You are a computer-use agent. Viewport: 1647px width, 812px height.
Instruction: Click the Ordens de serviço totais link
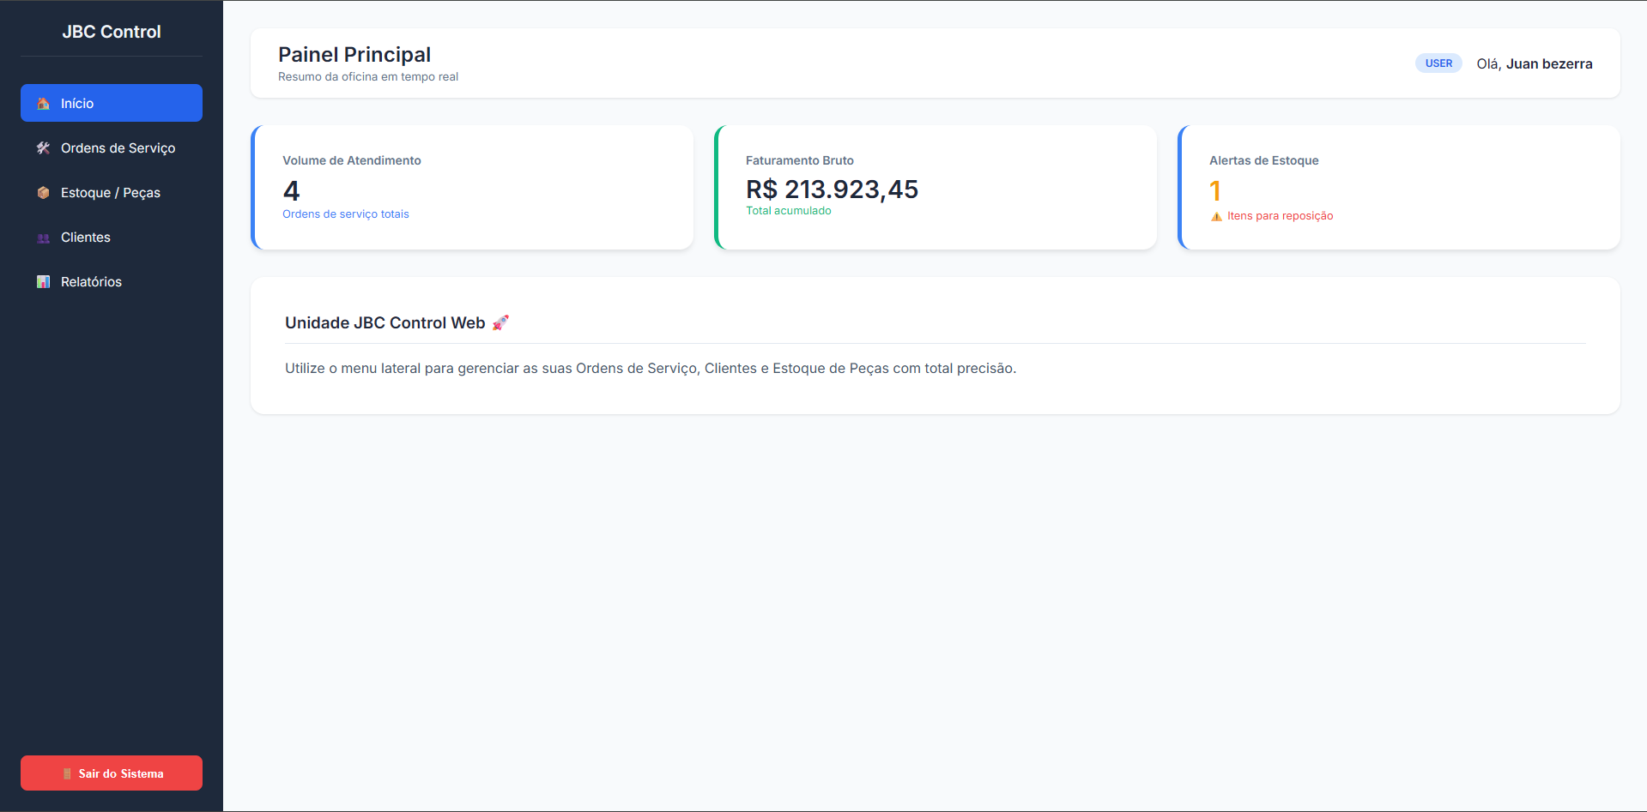coord(345,214)
